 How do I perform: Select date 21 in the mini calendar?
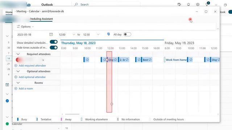9,64
